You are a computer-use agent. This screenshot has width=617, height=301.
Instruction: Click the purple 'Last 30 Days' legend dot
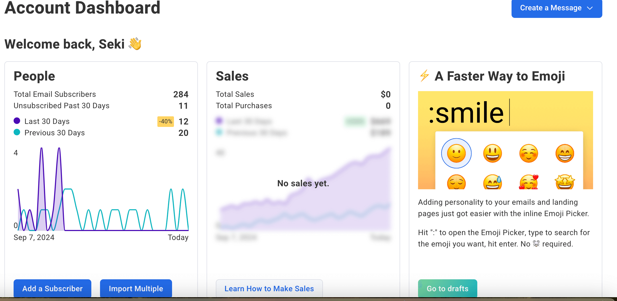[17, 121]
